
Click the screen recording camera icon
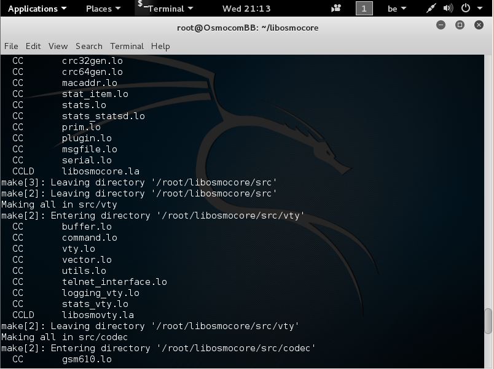[x=336, y=8]
